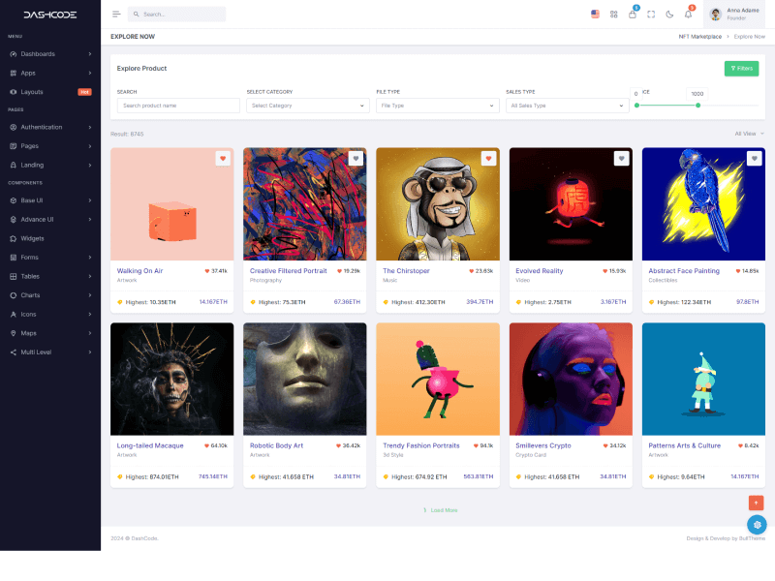The height and width of the screenshot is (581, 775).
Task: Open the shopping cart icon in header
Action: coord(633,15)
